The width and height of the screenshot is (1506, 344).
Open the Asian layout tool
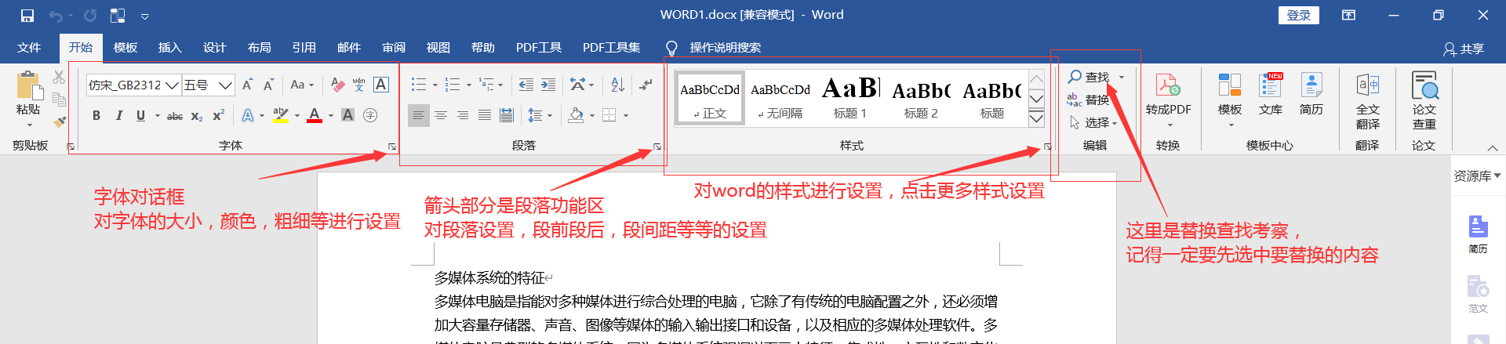click(578, 85)
